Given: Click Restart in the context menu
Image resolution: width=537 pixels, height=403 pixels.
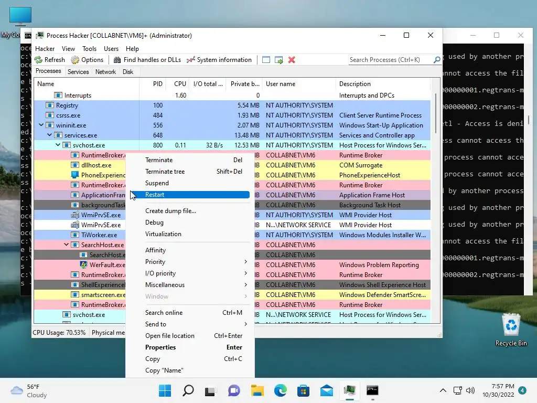Looking at the screenshot, I should [x=190, y=195].
